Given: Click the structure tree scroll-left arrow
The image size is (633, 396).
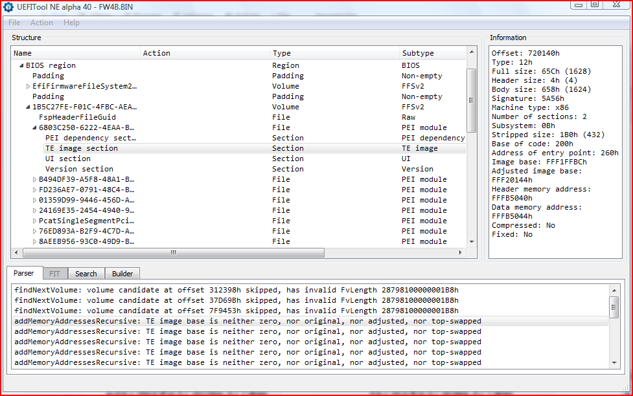Looking at the screenshot, I should tap(16, 252).
